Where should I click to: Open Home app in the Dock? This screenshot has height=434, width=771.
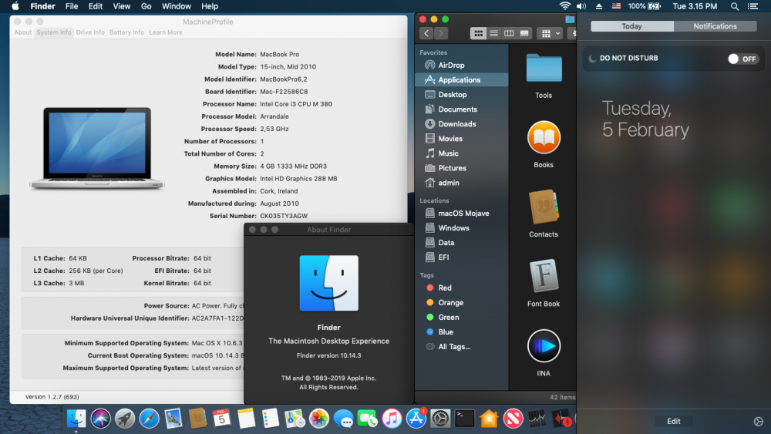(x=489, y=419)
